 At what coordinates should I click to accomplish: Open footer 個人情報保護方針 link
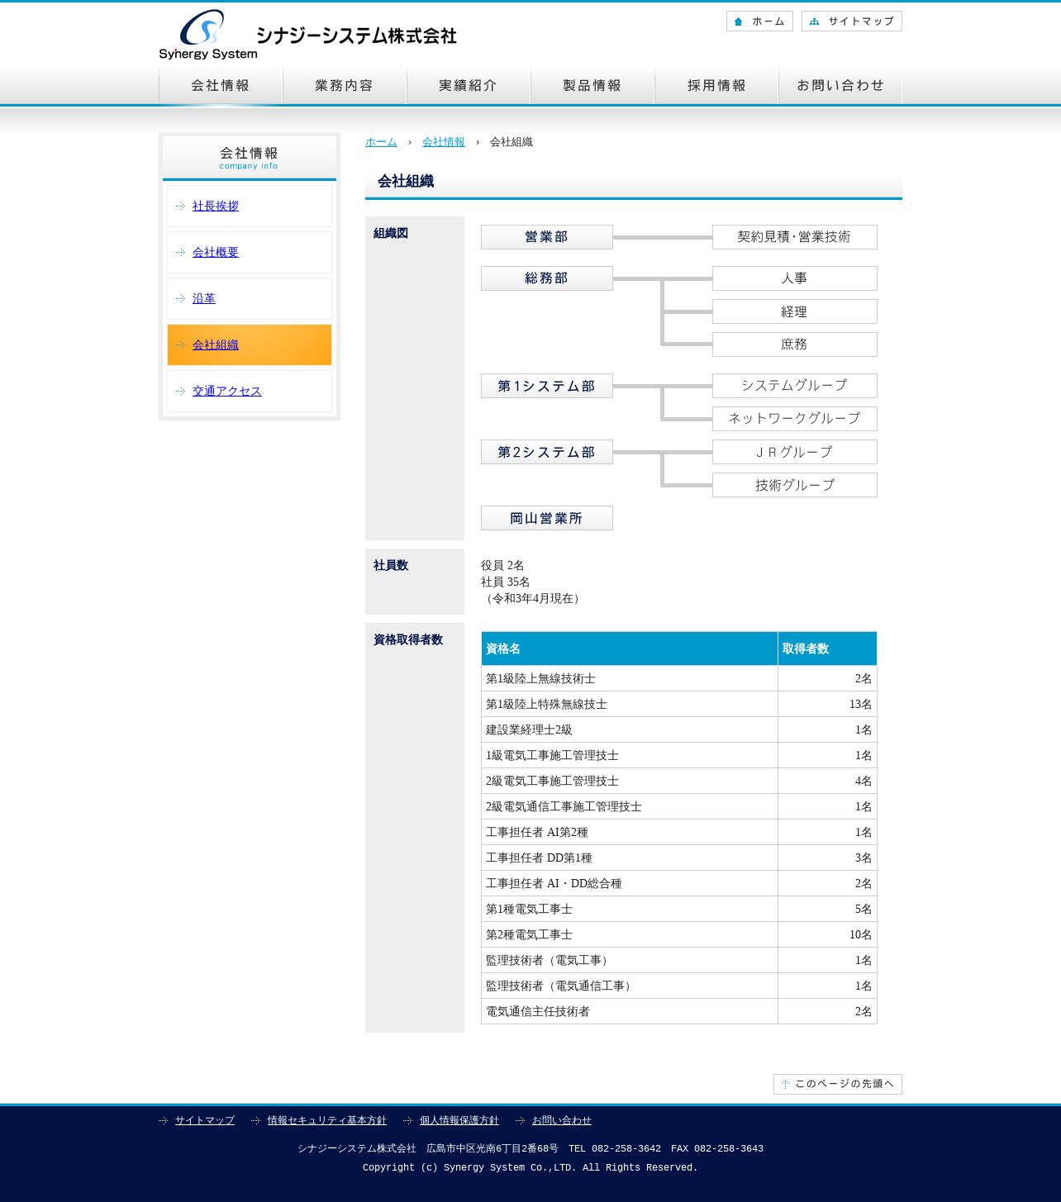point(459,1120)
